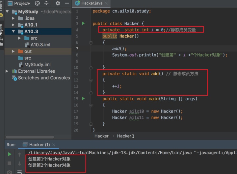This screenshot has width=237, height=174.
Task: Click the fold end marker at line 10
Action: tap(91, 67)
